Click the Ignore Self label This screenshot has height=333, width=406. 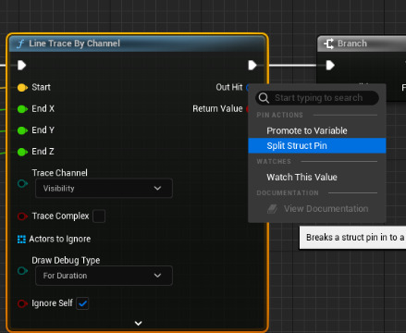coord(52,303)
